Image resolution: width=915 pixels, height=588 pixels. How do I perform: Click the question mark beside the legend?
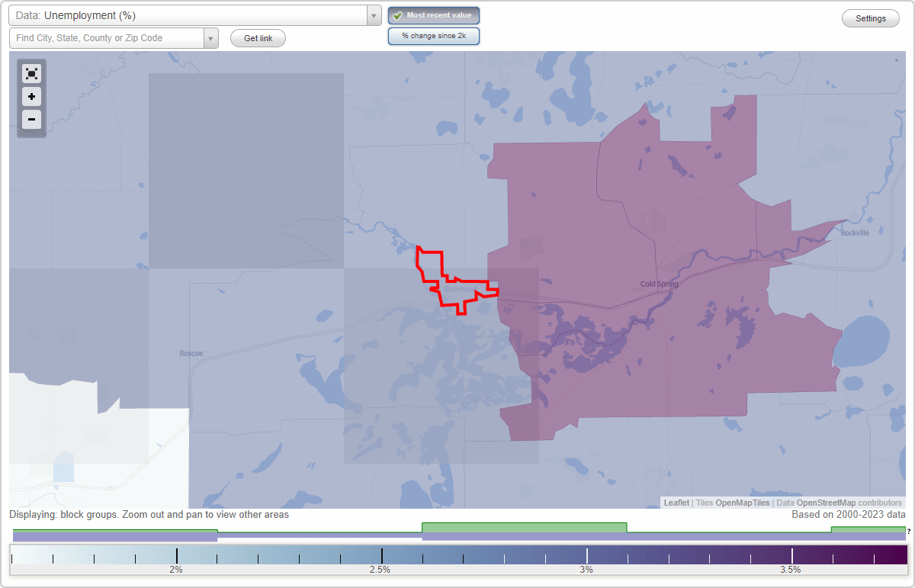coord(909,532)
